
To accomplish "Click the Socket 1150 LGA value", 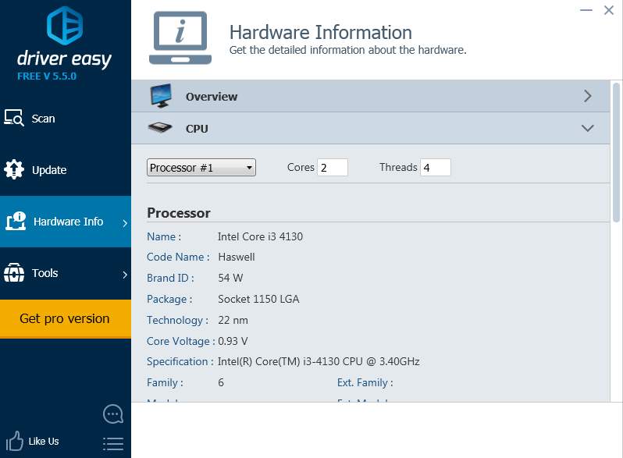I will [x=258, y=299].
